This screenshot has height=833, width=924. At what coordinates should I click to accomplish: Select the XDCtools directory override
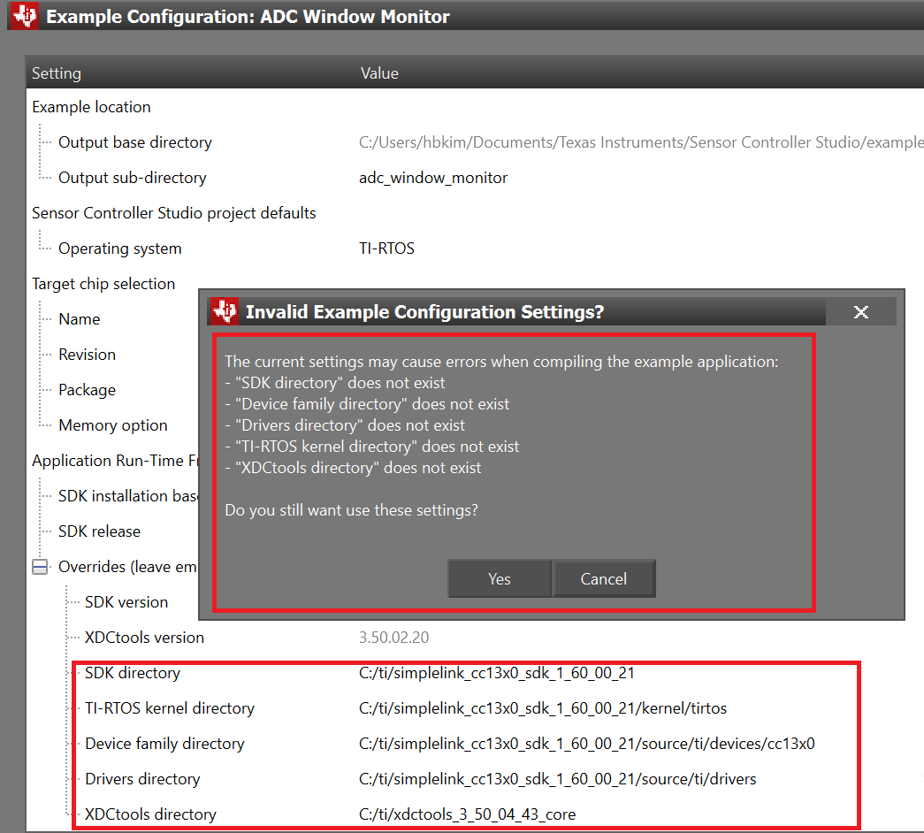coord(151,814)
